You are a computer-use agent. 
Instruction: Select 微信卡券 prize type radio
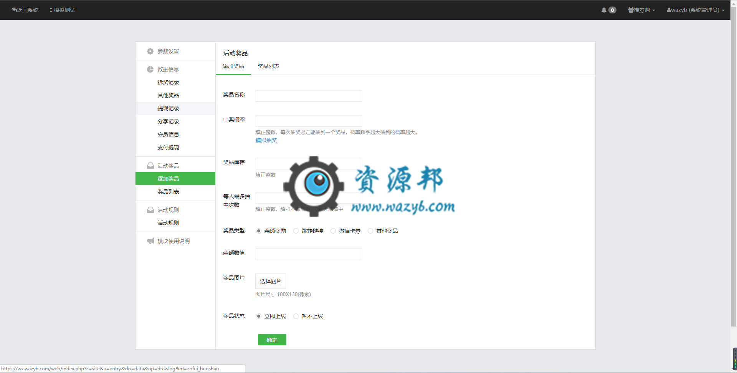click(333, 231)
